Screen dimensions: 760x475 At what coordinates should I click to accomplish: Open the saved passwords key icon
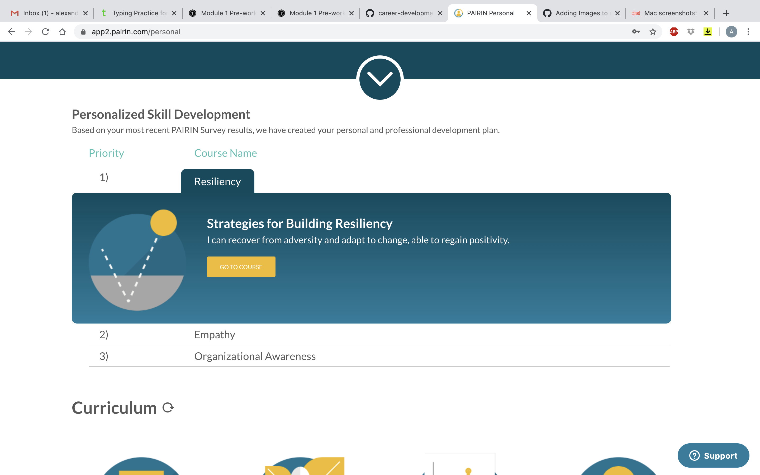[636, 32]
